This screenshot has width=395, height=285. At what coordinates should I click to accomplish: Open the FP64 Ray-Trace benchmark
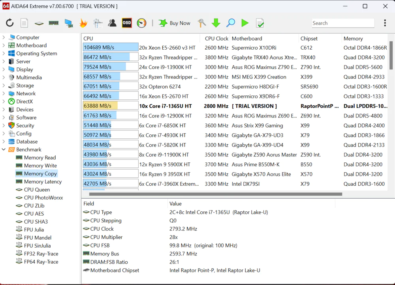(41, 262)
